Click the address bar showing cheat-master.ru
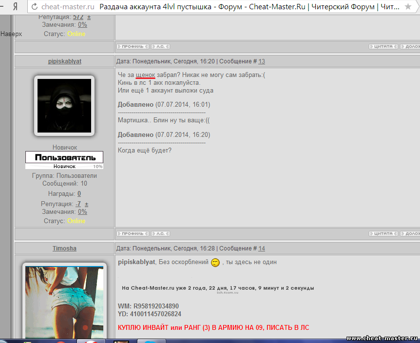Viewport: 420px width, 343px height. coord(68,7)
